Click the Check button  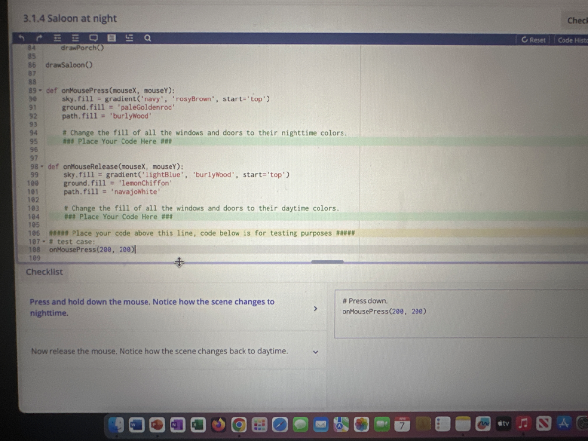point(576,20)
